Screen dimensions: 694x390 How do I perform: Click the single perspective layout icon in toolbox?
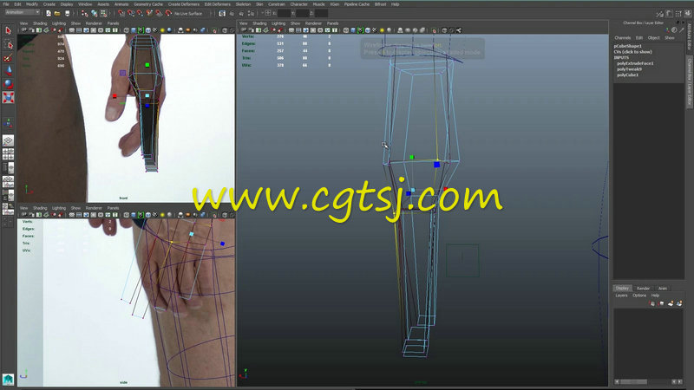coord(8,140)
